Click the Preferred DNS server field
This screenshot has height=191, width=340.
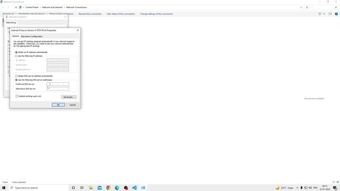tap(58, 84)
